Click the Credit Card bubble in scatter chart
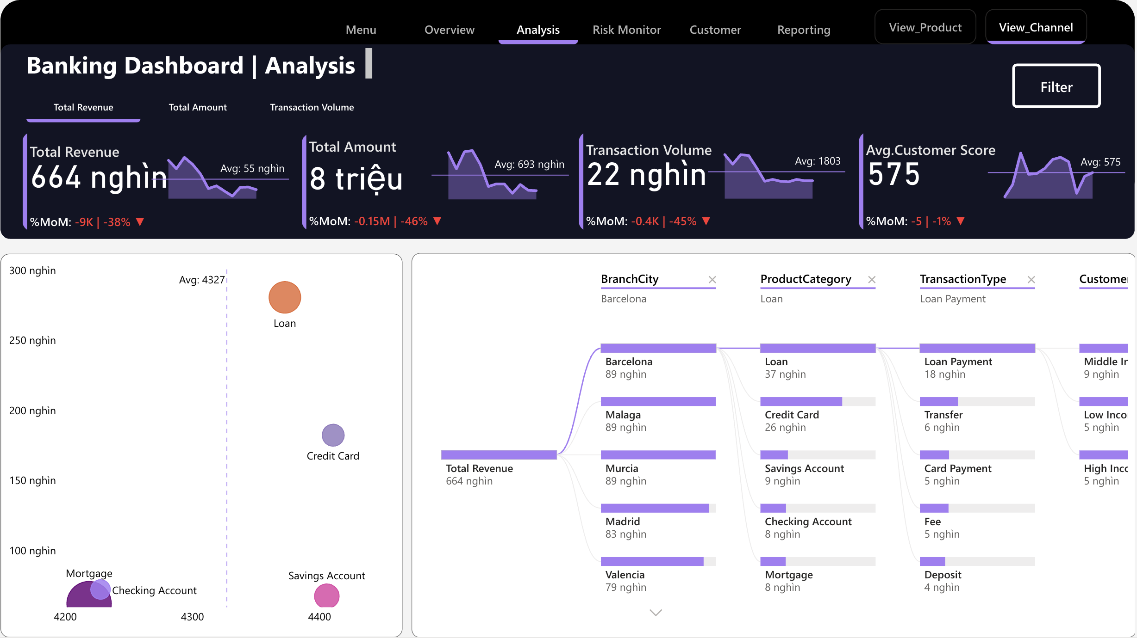Screen dimensions: 1137x638 click(x=333, y=435)
